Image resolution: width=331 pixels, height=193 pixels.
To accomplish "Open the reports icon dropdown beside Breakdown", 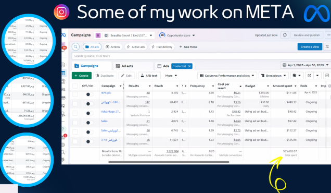I will click(x=297, y=76).
